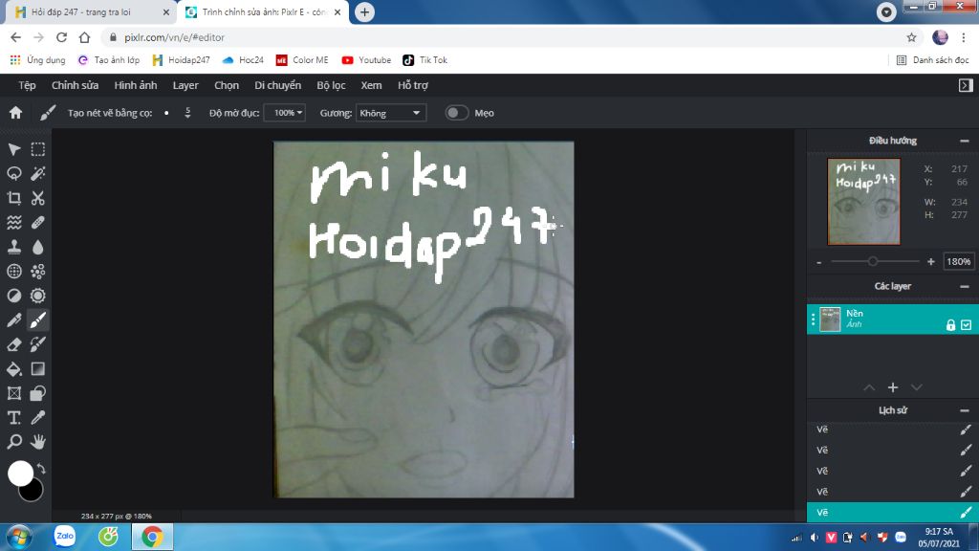Select the Cutout scissors tool

coord(38,198)
